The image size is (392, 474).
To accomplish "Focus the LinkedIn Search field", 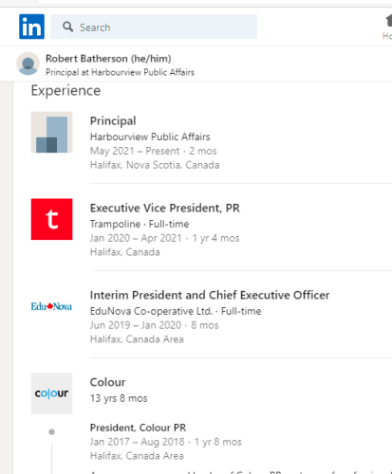I will (154, 27).
